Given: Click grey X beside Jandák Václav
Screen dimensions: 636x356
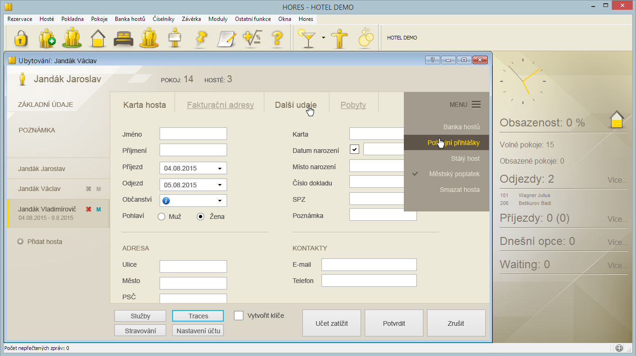Looking at the screenshot, I should (88, 189).
